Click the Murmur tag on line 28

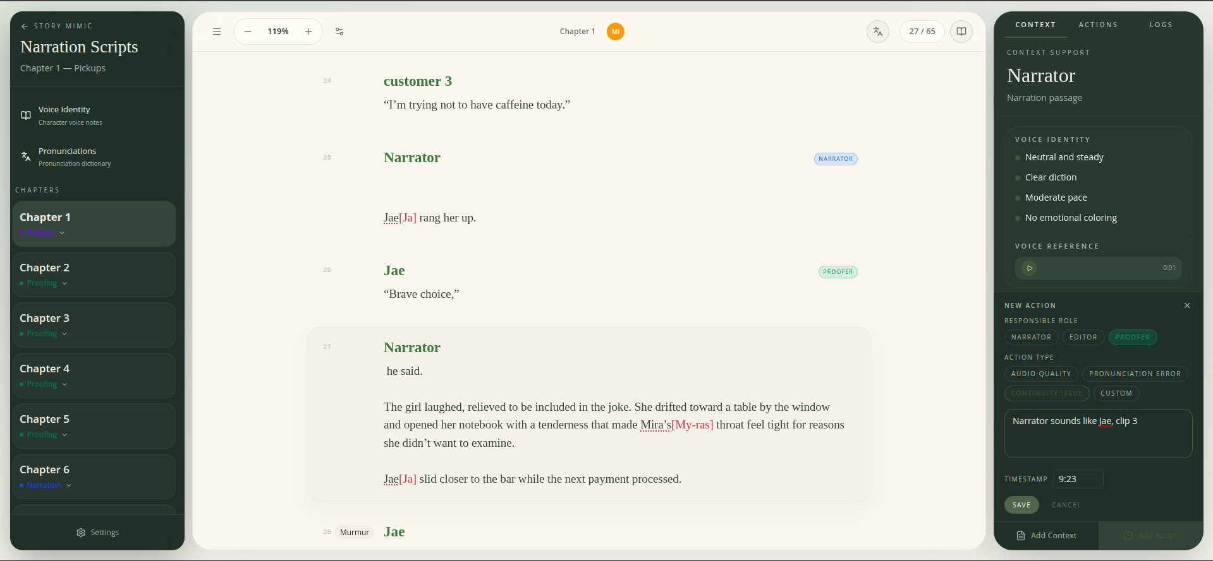pyautogui.click(x=355, y=533)
